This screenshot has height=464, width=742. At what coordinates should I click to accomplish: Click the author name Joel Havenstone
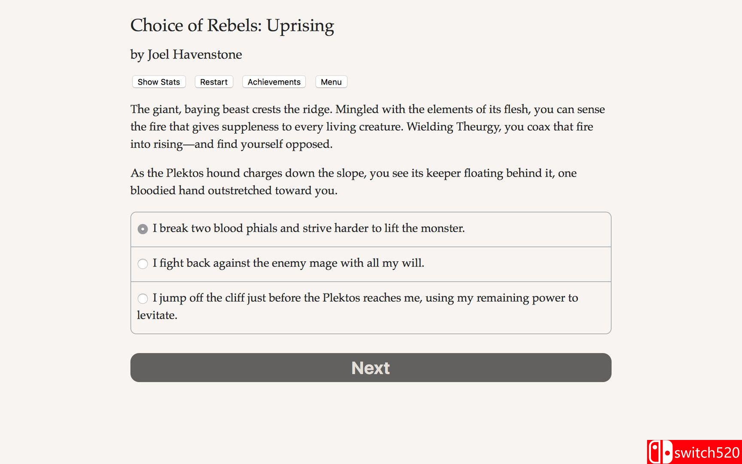point(185,55)
